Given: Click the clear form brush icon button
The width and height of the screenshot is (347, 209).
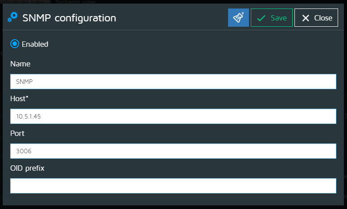Looking at the screenshot, I should pyautogui.click(x=238, y=18).
